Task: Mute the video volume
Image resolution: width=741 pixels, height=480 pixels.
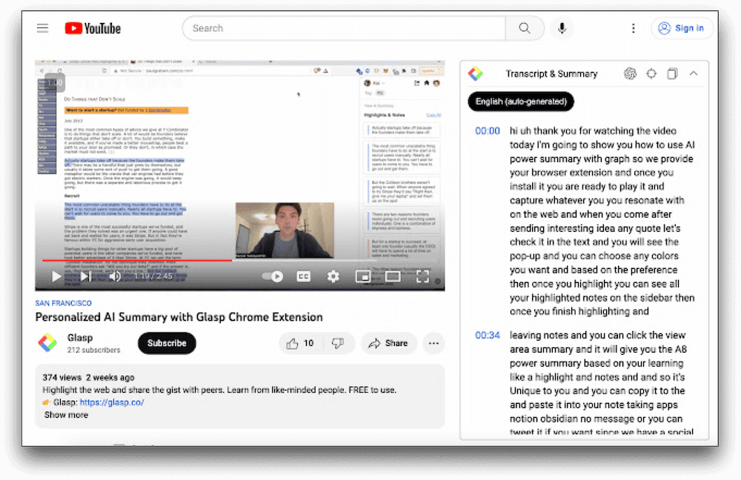Action: [x=114, y=276]
